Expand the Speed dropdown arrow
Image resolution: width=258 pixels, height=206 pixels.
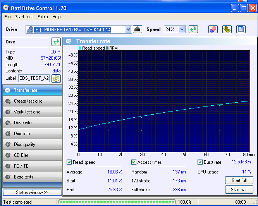[182, 29]
